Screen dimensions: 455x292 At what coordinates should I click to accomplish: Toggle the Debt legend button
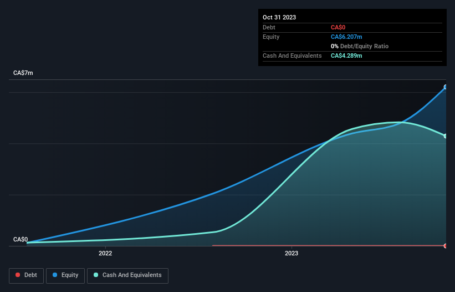click(26, 275)
